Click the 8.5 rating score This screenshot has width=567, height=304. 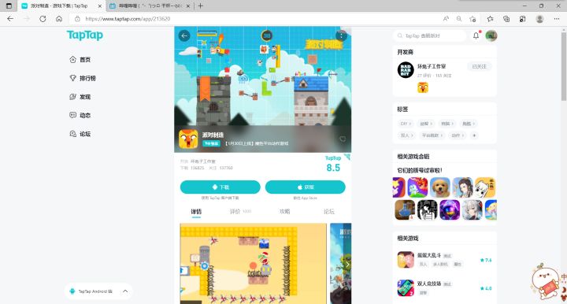coord(333,168)
